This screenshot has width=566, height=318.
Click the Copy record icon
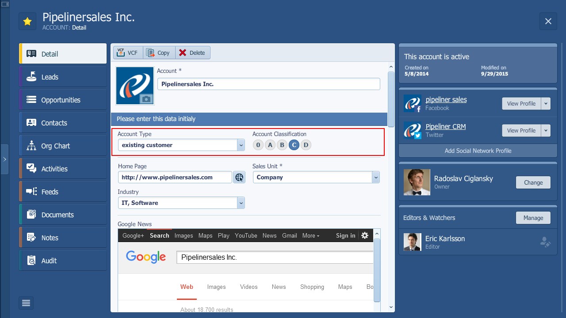pyautogui.click(x=159, y=52)
